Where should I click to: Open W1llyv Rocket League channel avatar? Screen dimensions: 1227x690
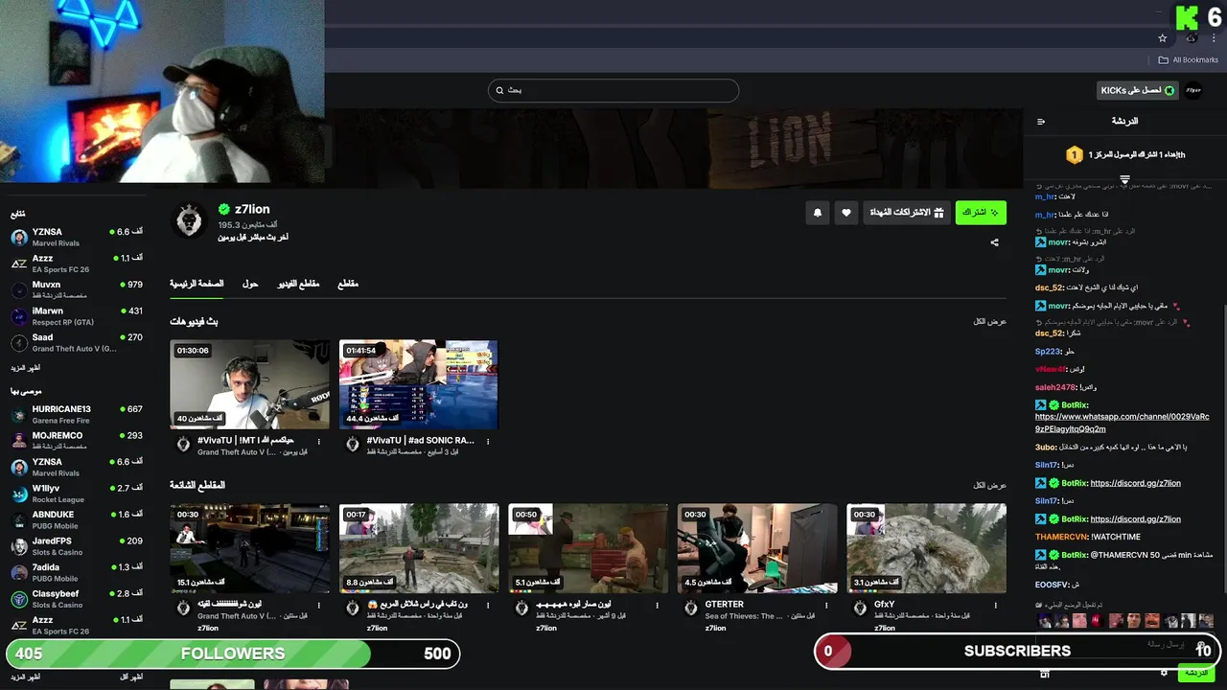coord(19,494)
